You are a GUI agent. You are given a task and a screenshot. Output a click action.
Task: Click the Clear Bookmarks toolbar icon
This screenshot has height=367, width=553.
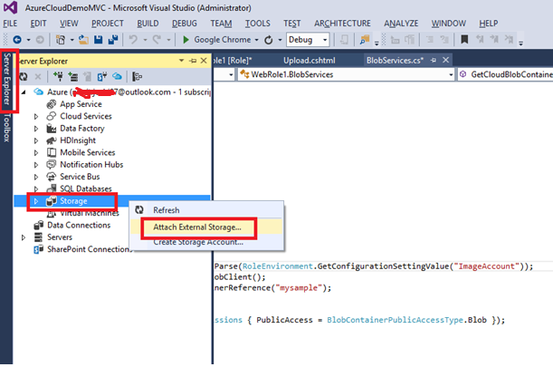509,39
